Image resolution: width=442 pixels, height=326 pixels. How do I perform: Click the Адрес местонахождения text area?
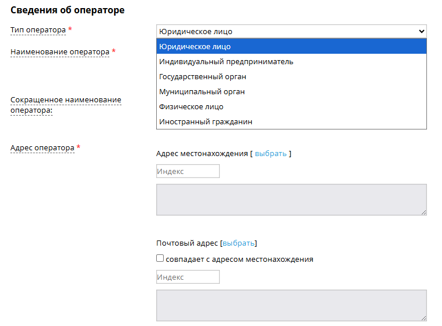coord(291,200)
